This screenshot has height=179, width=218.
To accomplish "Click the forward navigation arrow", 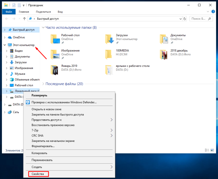I will (14, 19).
